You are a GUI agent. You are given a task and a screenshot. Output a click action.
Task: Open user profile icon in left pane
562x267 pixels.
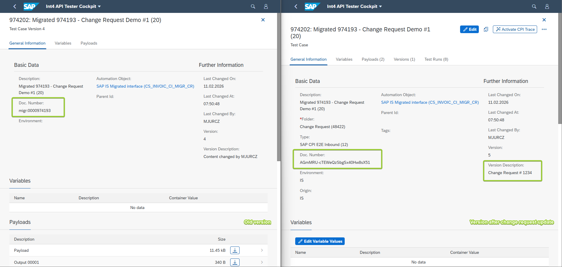pyautogui.click(x=266, y=6)
